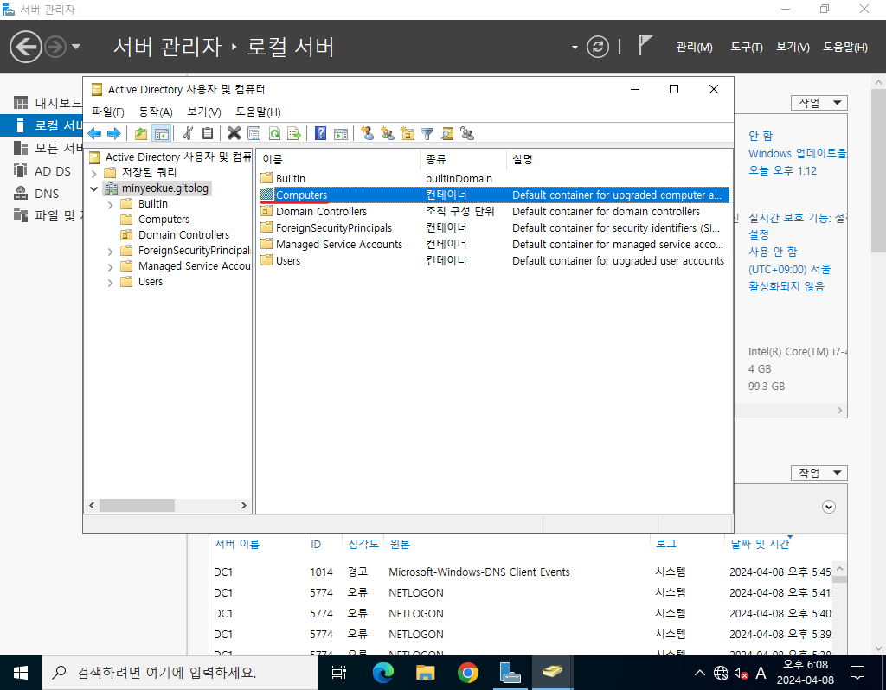
Task: Toggle the action pane toolbar icon
Action: [341, 134]
